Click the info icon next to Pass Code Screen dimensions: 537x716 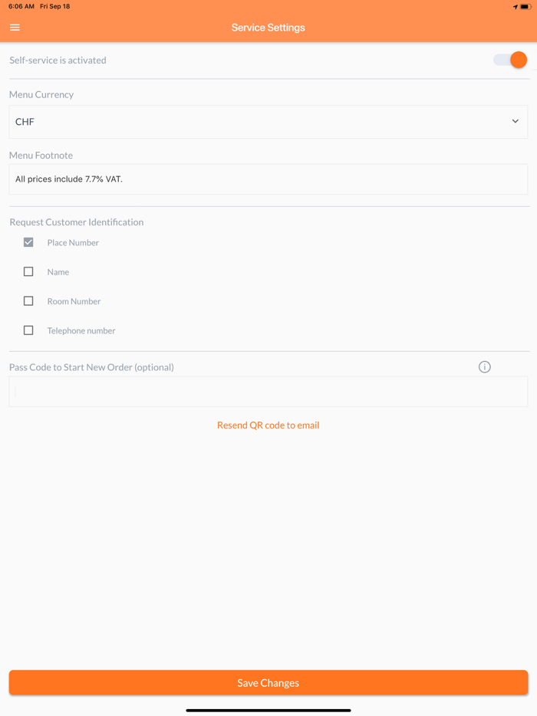484,366
